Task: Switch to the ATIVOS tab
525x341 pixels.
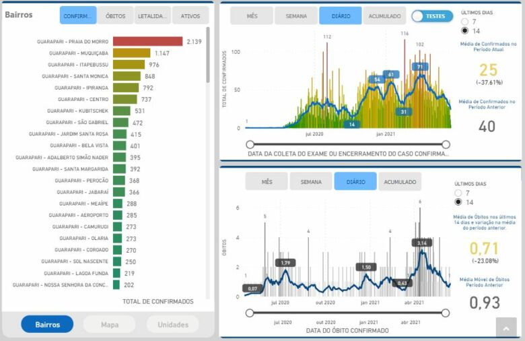Action: (190, 15)
